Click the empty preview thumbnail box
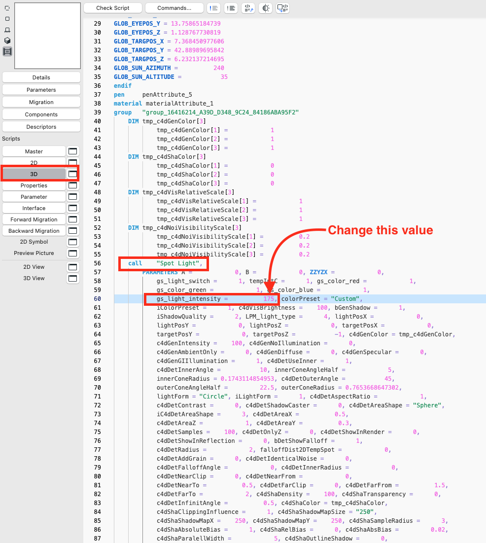This screenshot has width=486, height=543. 47,36
